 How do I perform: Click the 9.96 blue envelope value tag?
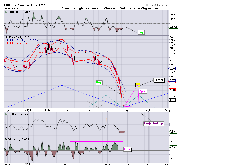pos(172,69)
